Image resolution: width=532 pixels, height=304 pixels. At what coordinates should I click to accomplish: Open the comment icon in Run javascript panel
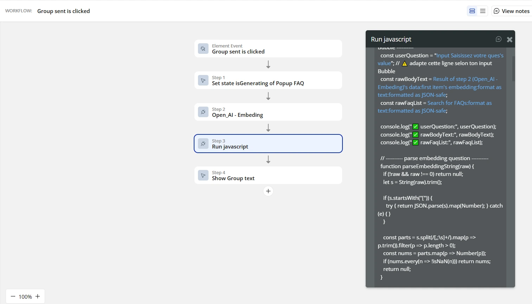pyautogui.click(x=499, y=39)
